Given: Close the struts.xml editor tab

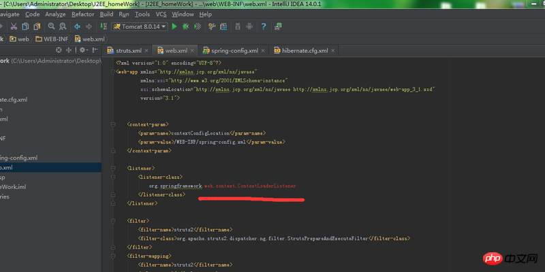Looking at the screenshot, I should tap(144, 50).
